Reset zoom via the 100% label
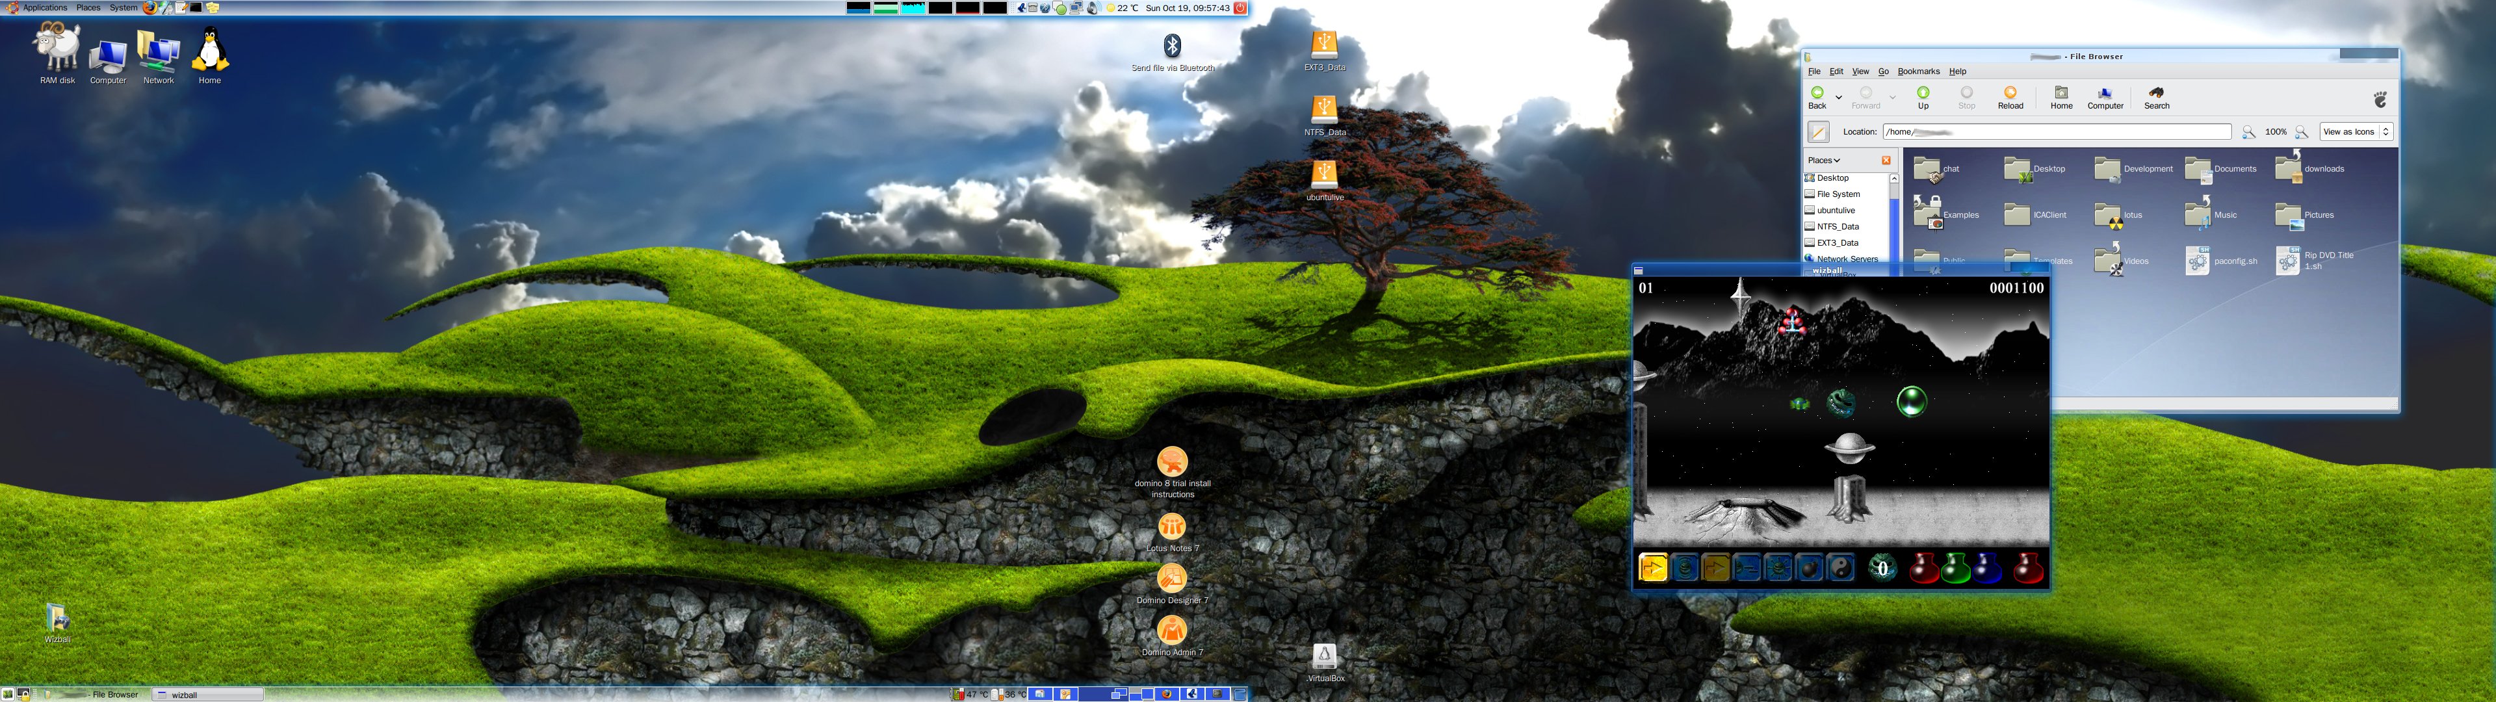This screenshot has height=702, width=2496. 2275,132
